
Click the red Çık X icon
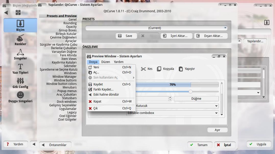90,108
